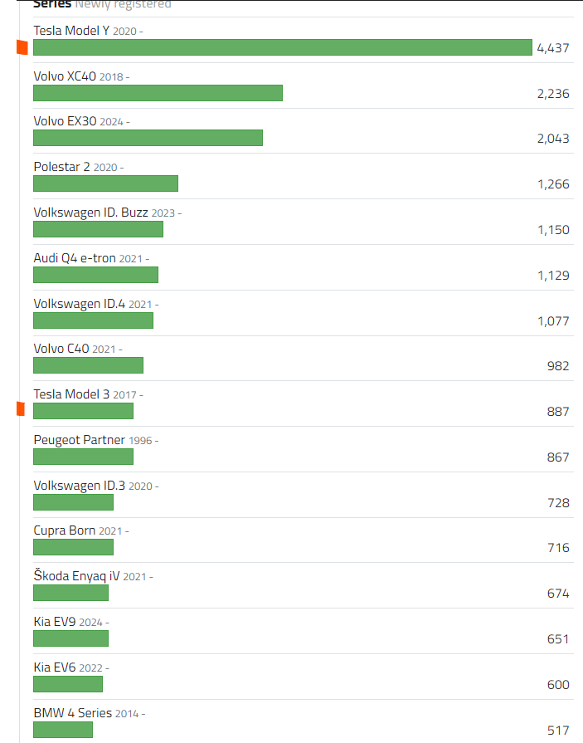Select the Volkswagen ID.4 entry
The image size is (583, 743).
click(79, 304)
